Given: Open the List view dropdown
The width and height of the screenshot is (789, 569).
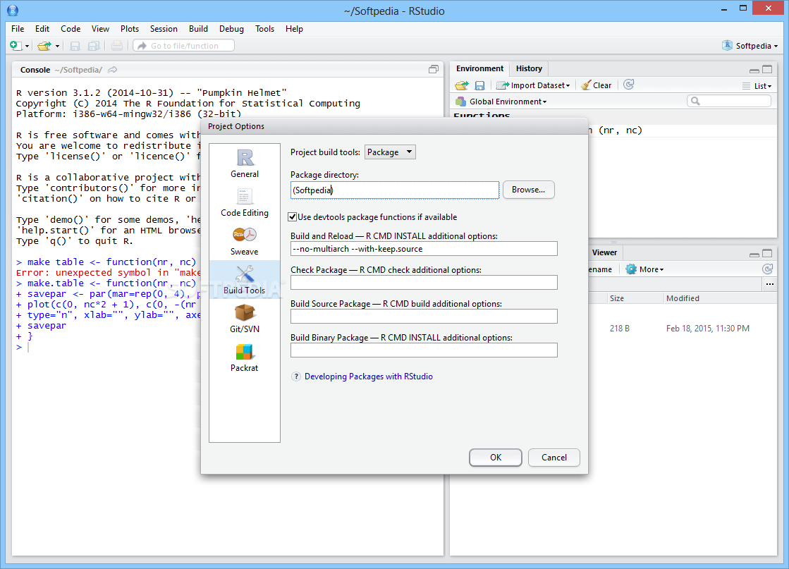Looking at the screenshot, I should pos(757,86).
